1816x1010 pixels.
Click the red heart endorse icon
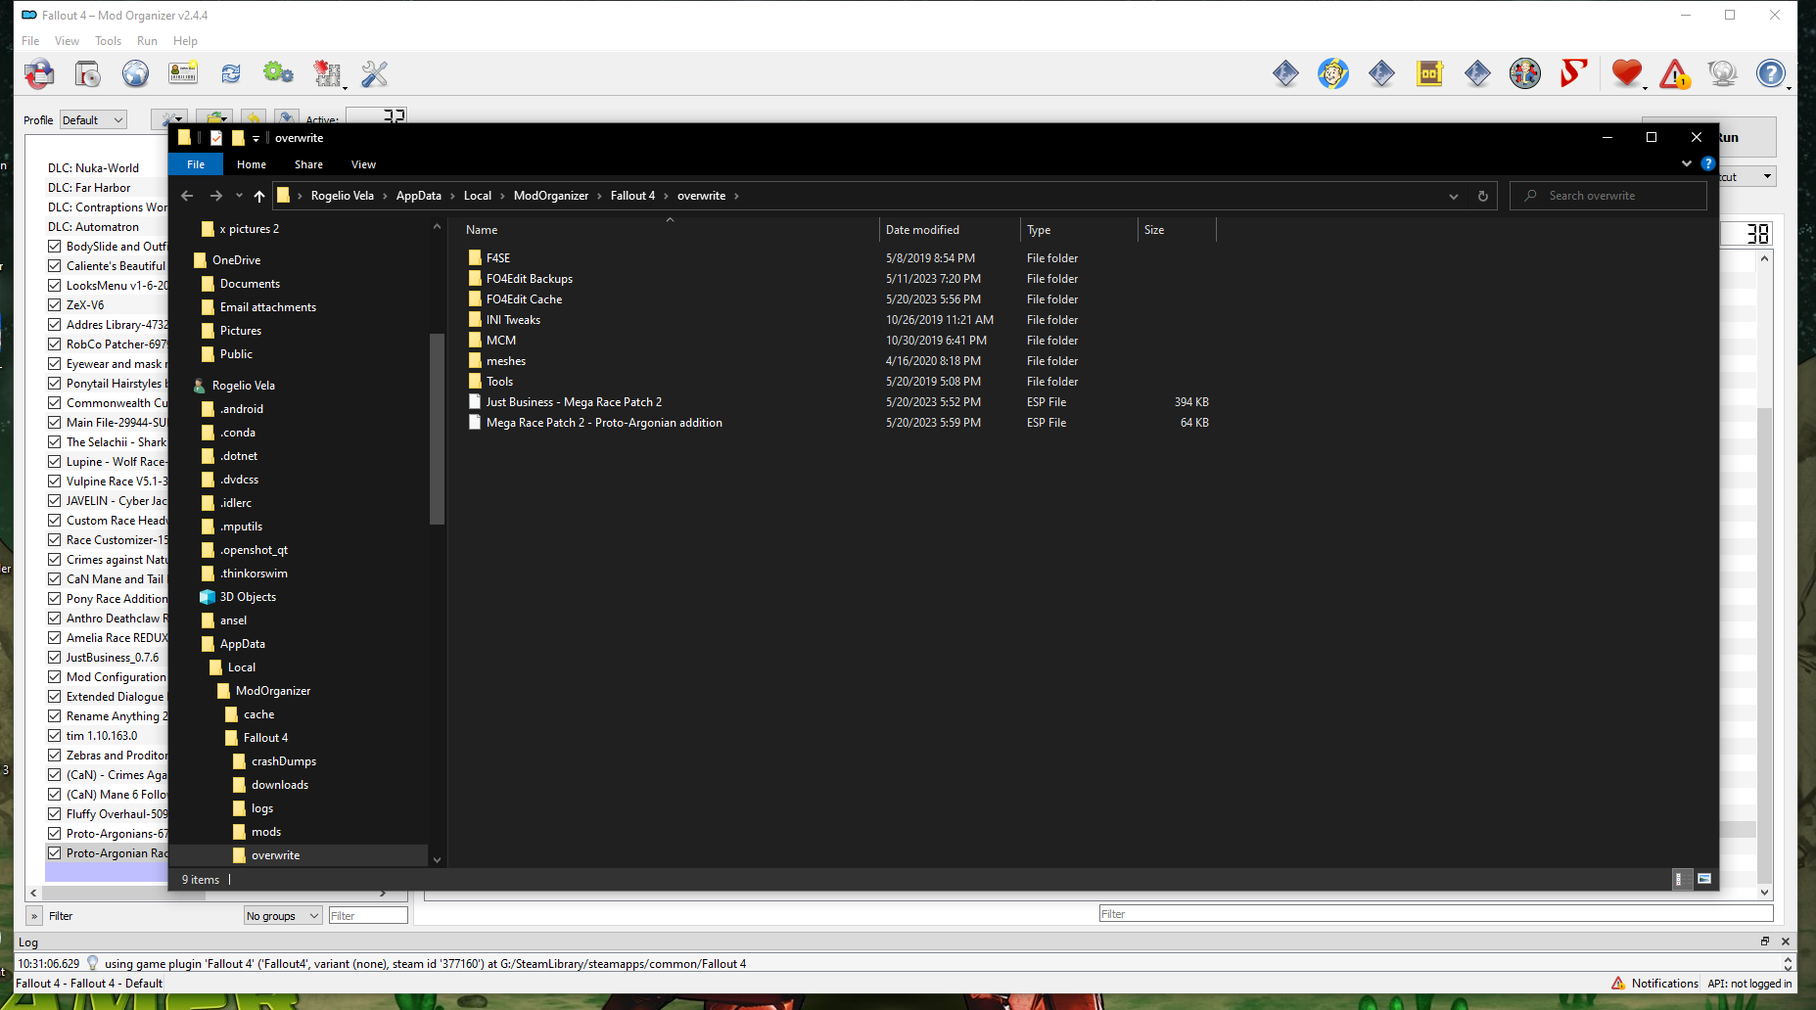1627,73
